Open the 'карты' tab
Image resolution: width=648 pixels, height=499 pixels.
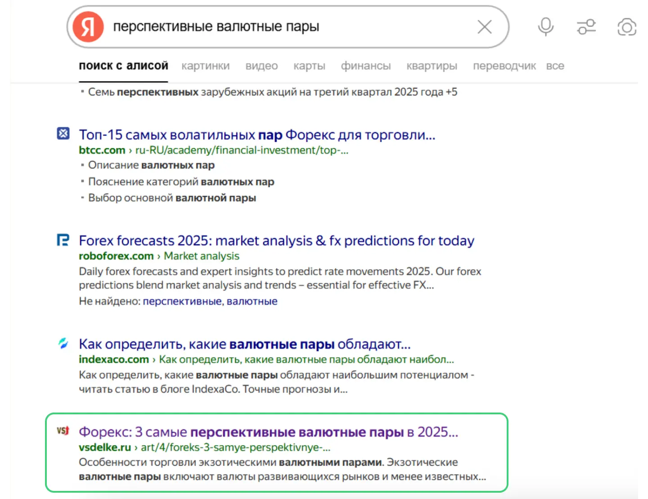[309, 66]
